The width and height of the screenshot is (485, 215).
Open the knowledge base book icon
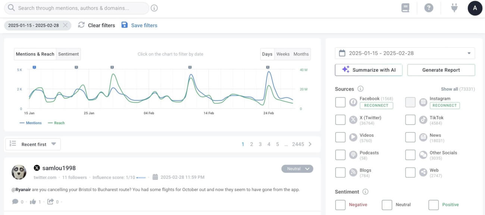(x=405, y=7)
